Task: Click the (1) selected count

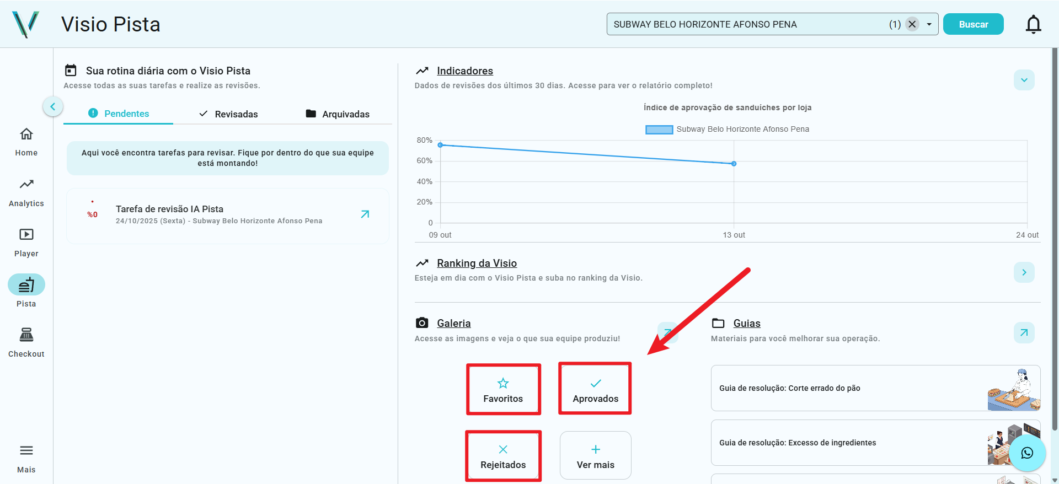Action: pyautogui.click(x=895, y=24)
